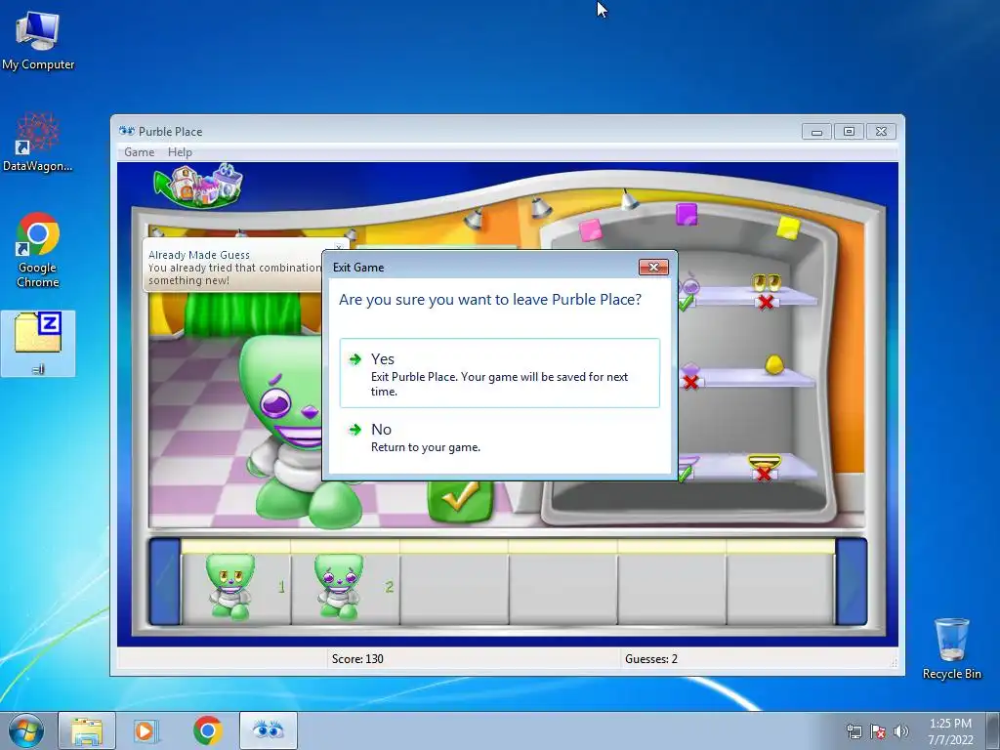Choose No to return to game
The height and width of the screenshot is (750, 1000).
(x=499, y=437)
